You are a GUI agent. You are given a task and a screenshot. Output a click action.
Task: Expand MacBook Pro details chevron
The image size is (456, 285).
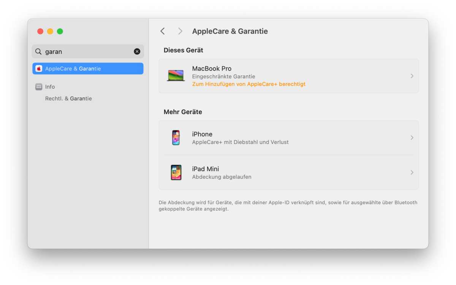point(412,76)
